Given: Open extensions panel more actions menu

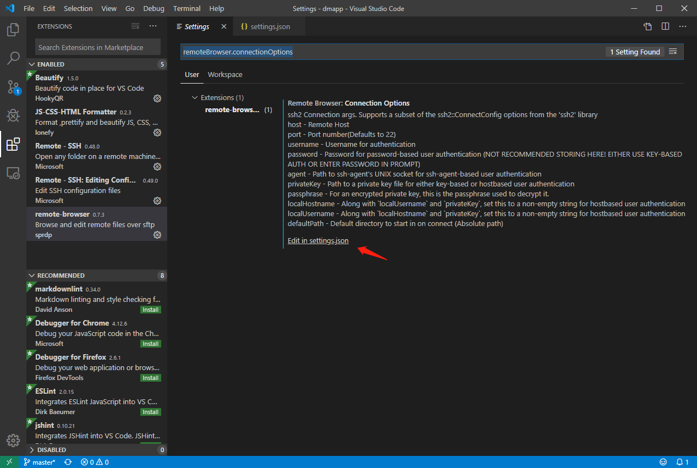Looking at the screenshot, I should tap(153, 26).
